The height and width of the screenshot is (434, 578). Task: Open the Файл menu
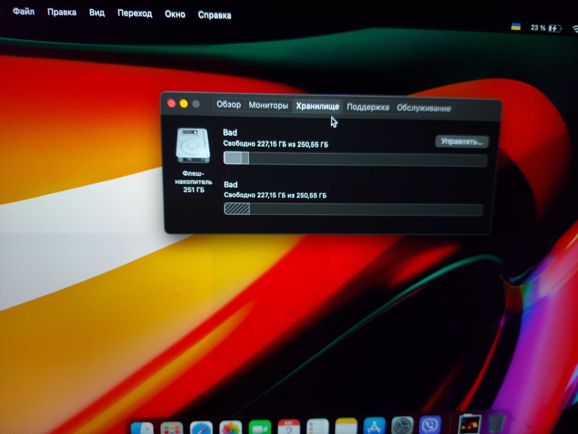tap(24, 12)
